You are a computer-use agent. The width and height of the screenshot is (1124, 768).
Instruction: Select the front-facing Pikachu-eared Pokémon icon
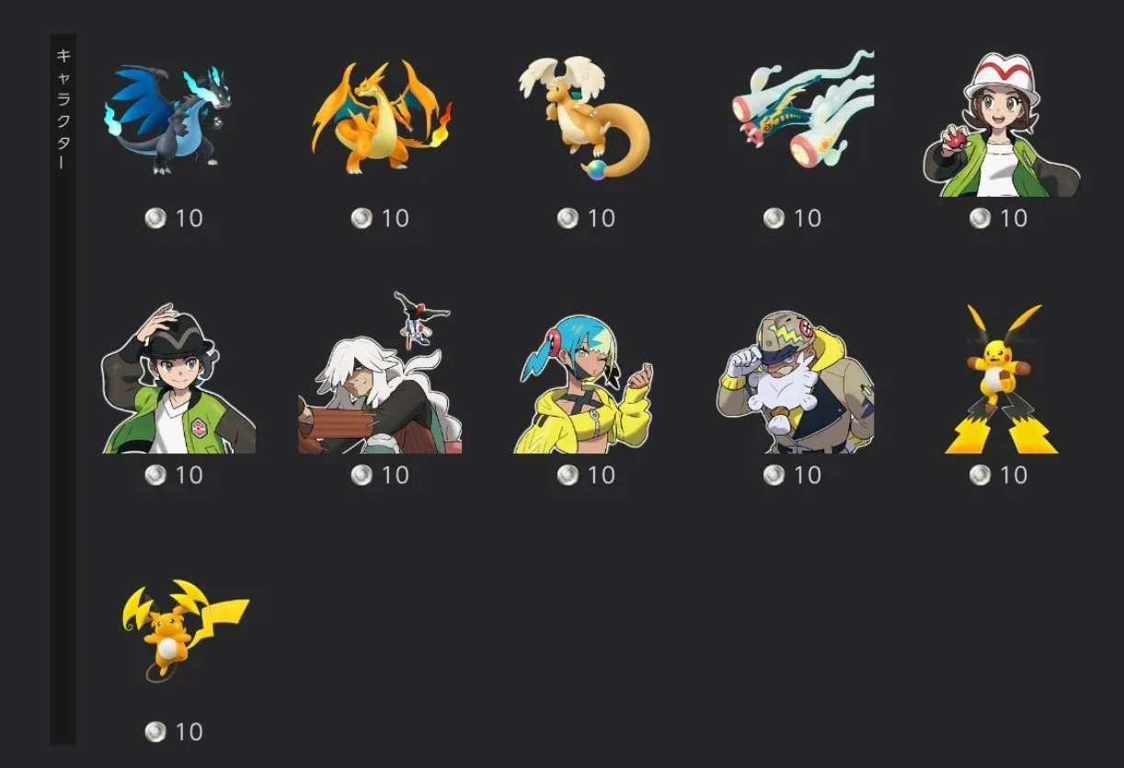(1002, 379)
